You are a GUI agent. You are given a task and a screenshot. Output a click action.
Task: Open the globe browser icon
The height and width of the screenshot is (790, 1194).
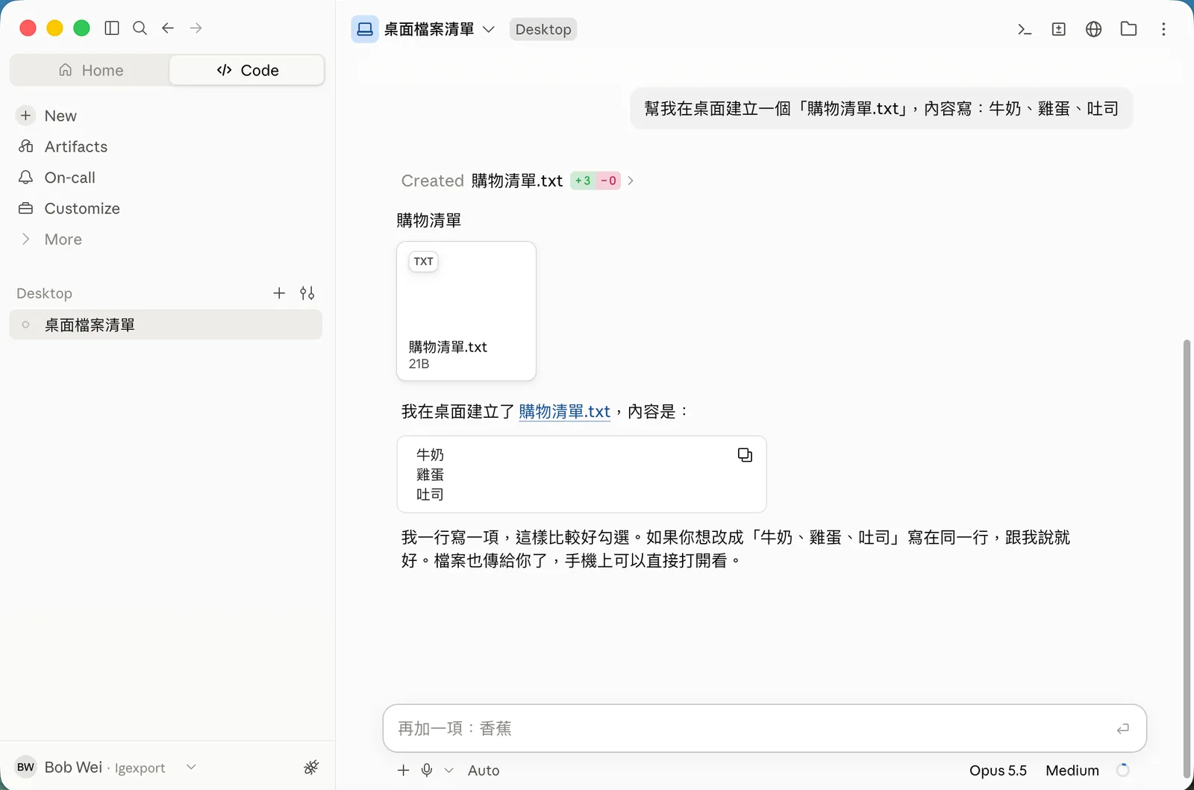point(1094,29)
